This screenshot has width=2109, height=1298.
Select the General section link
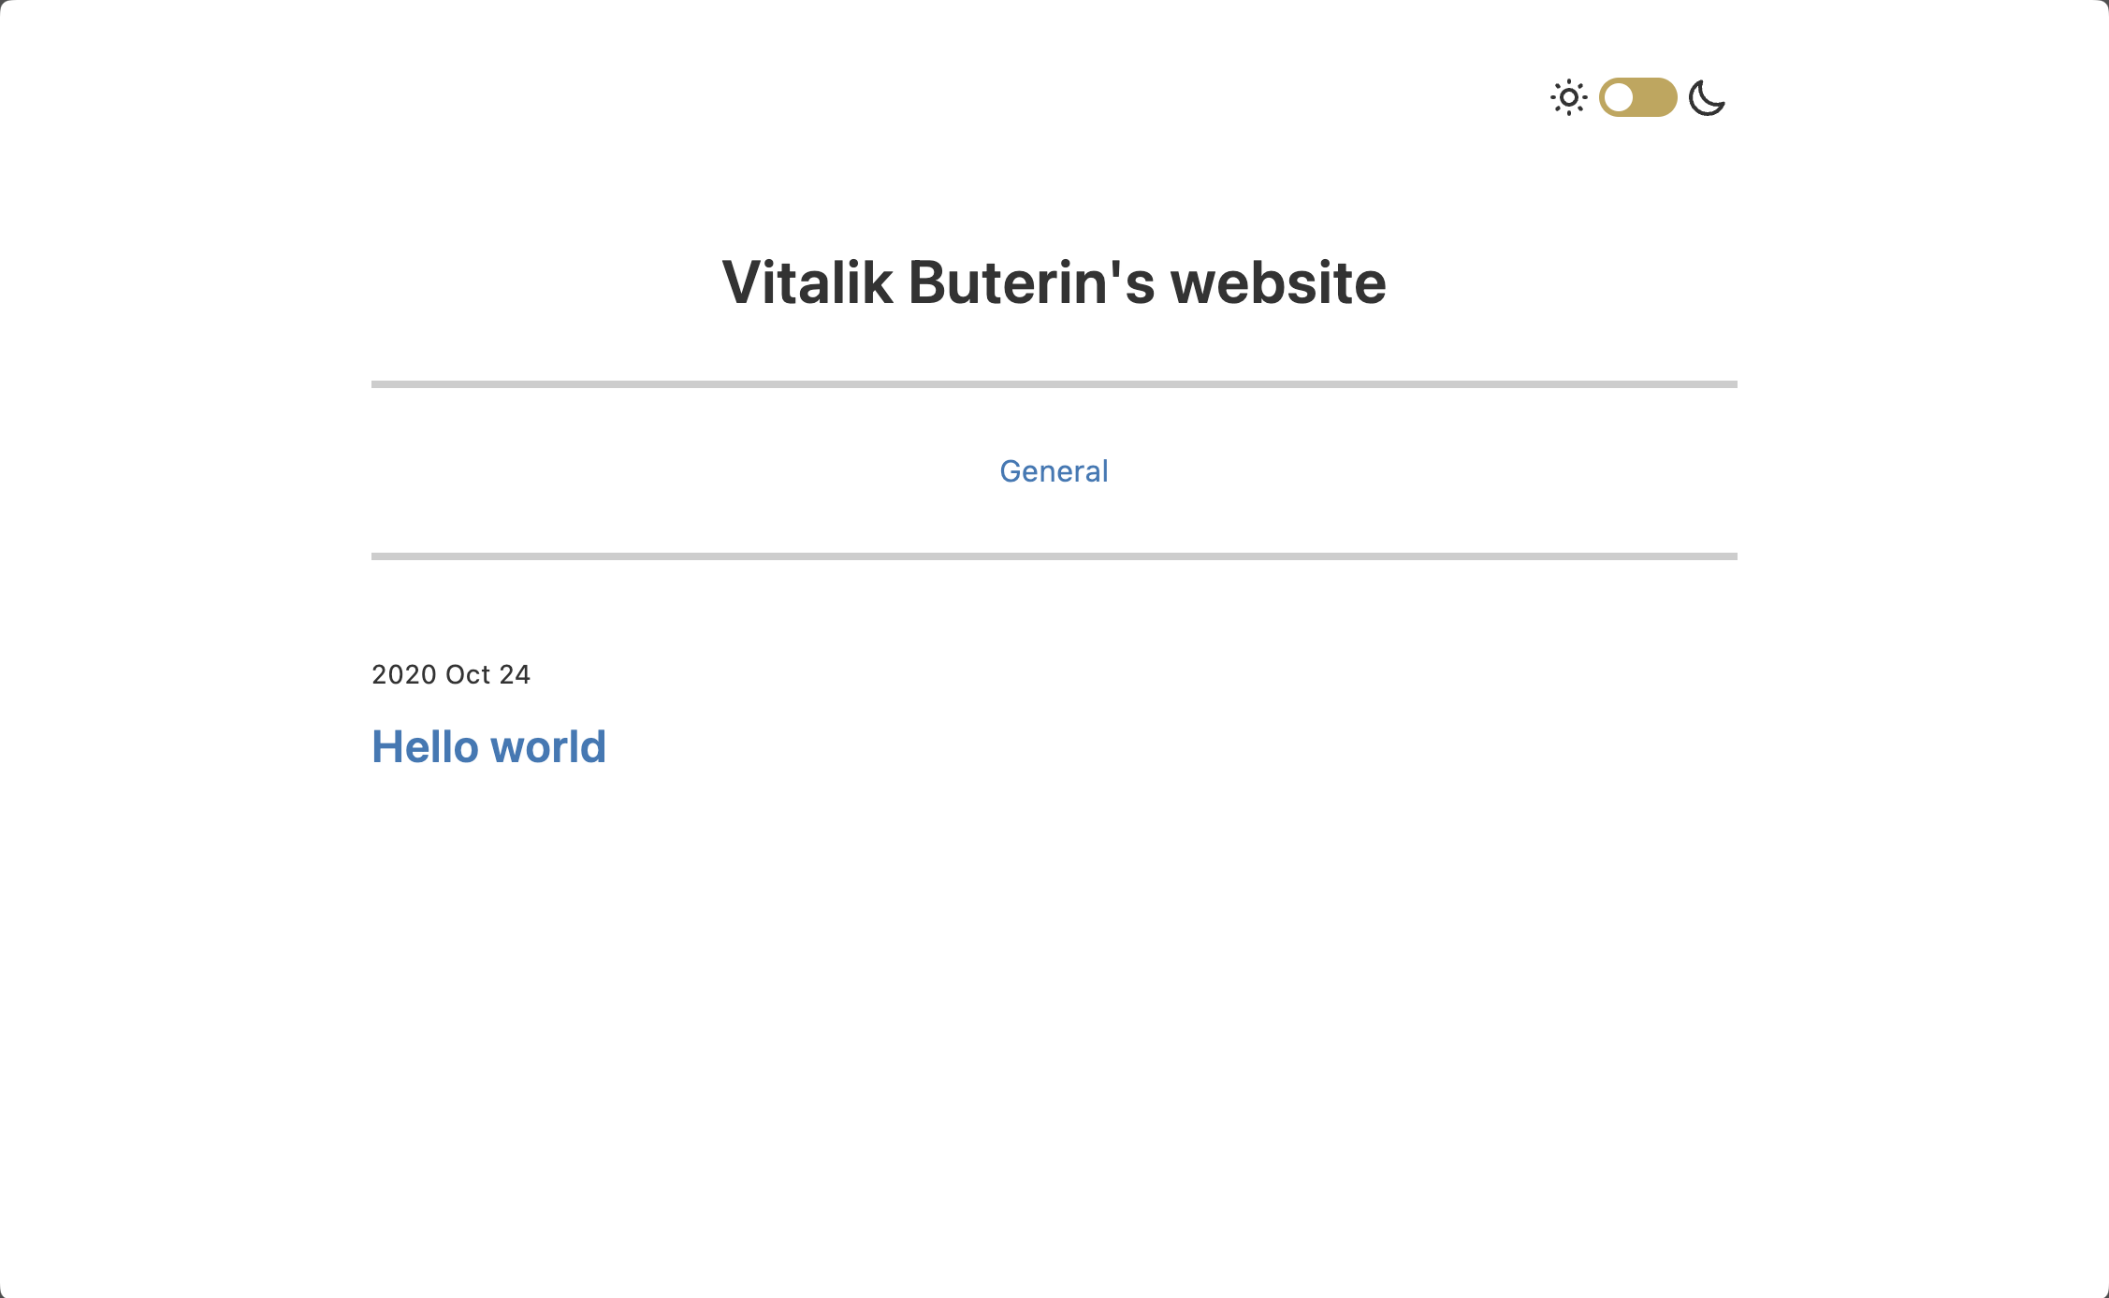(x=1054, y=471)
